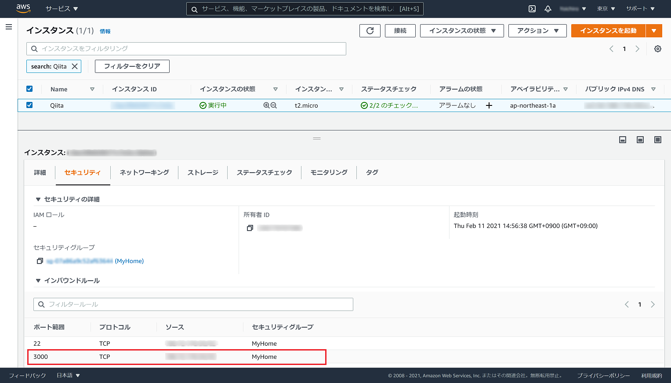The height and width of the screenshot is (383, 671).
Task: Open the 情報 info link
Action: [105, 32]
